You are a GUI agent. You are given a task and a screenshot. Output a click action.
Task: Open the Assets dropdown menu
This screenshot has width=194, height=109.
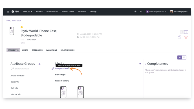tap(39, 12)
